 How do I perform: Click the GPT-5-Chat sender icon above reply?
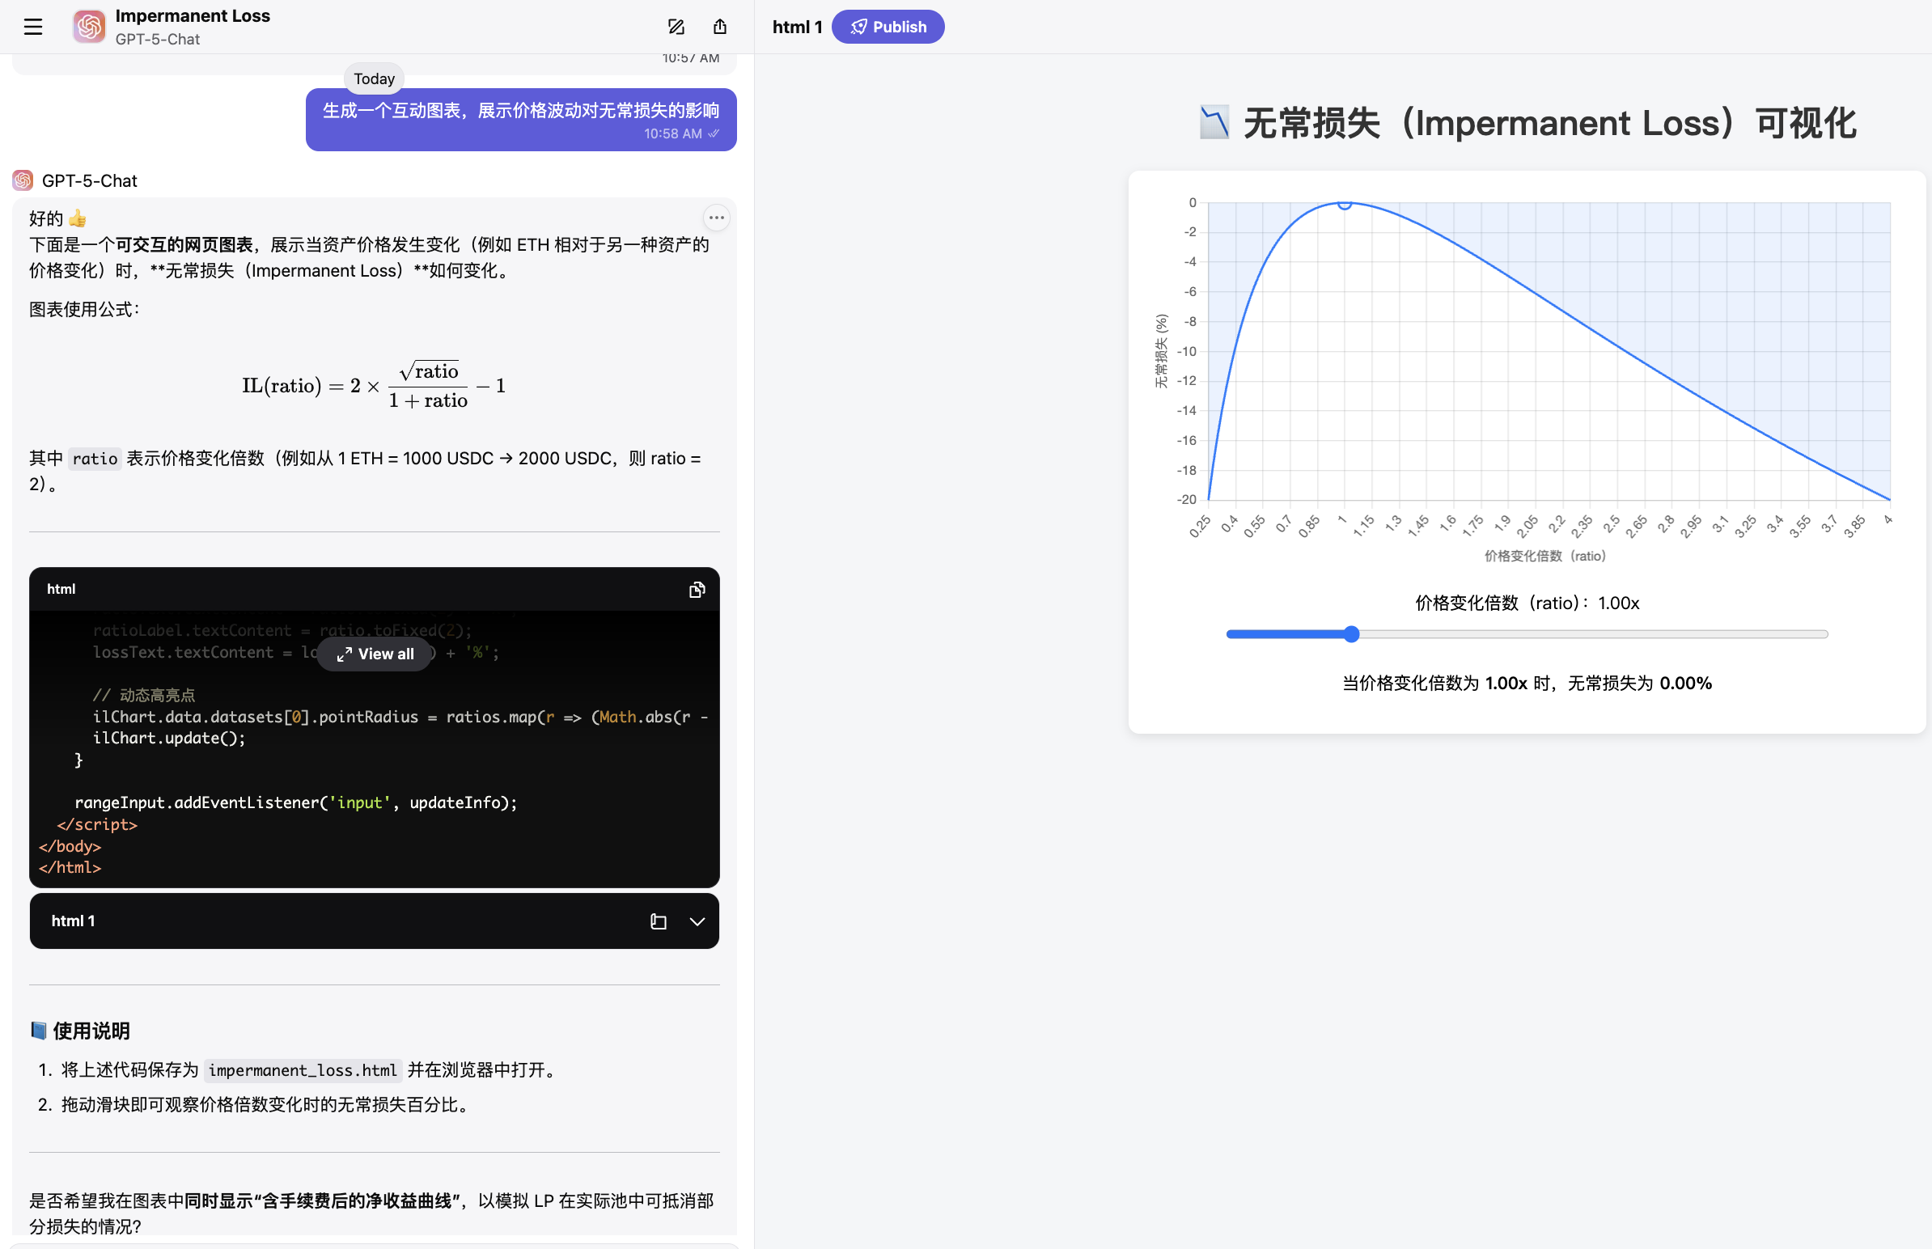tap(23, 180)
